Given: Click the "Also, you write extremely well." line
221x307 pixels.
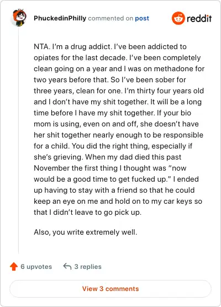Looking at the screenshot, I should [x=86, y=232].
